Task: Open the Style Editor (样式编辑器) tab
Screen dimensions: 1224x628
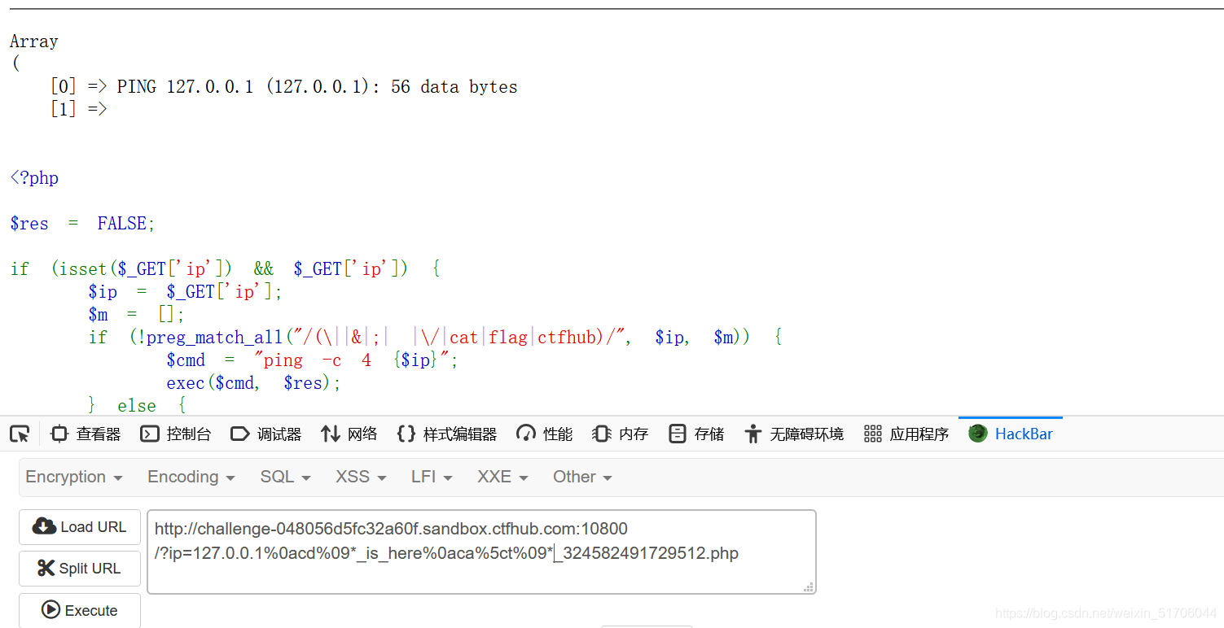Action: point(446,434)
